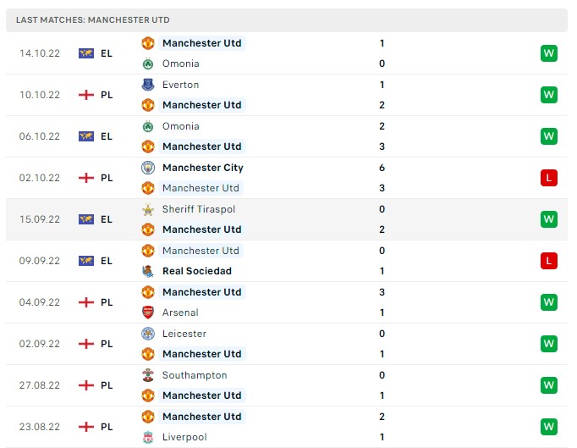Click the Arsenal club crest icon
The image size is (577, 448).
[x=148, y=312]
